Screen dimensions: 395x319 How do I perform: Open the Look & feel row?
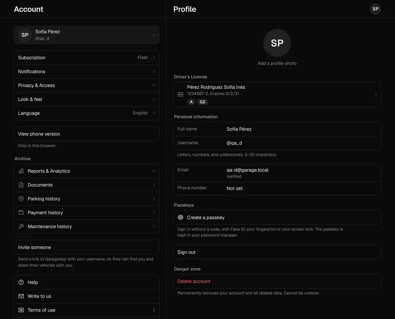pos(86,99)
